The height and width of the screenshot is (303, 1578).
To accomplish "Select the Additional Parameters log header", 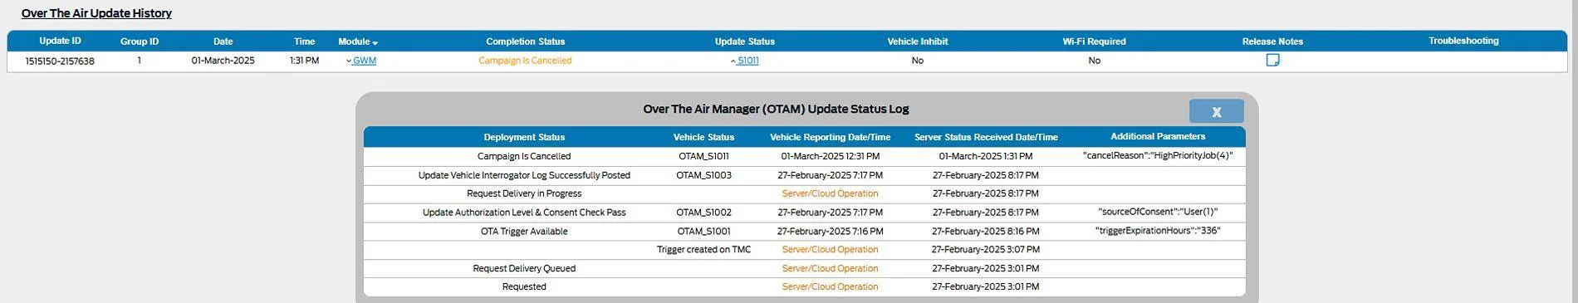I will [x=1158, y=137].
